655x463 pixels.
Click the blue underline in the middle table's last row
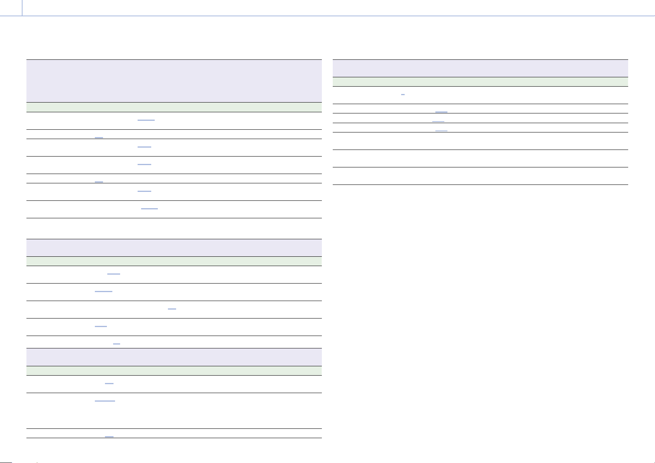(x=117, y=344)
